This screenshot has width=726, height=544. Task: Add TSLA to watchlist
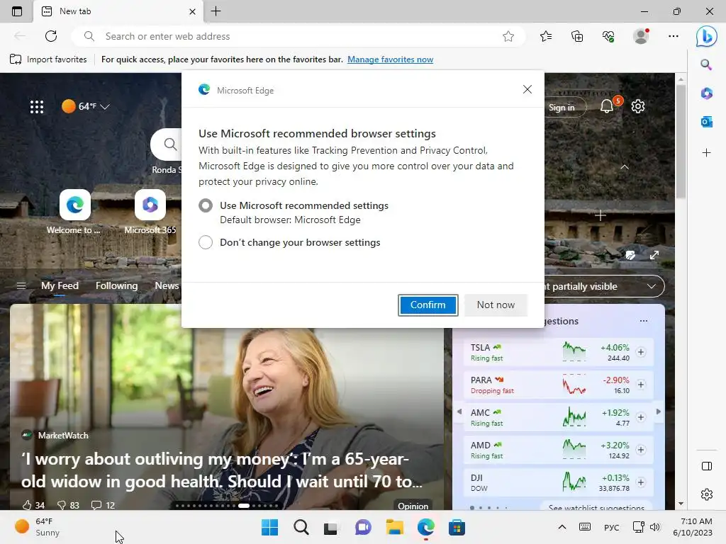[641, 353]
